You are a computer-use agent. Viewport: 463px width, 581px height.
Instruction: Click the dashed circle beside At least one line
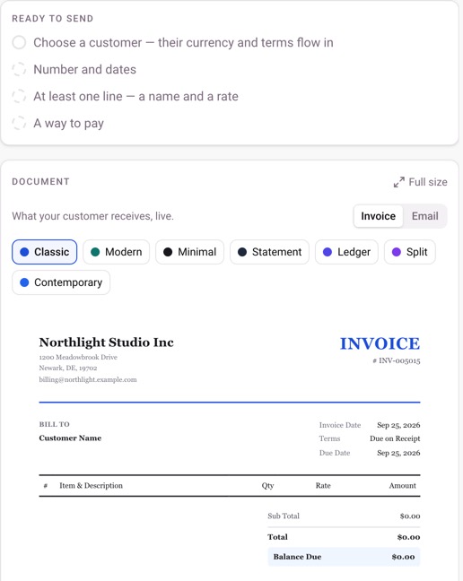point(19,96)
